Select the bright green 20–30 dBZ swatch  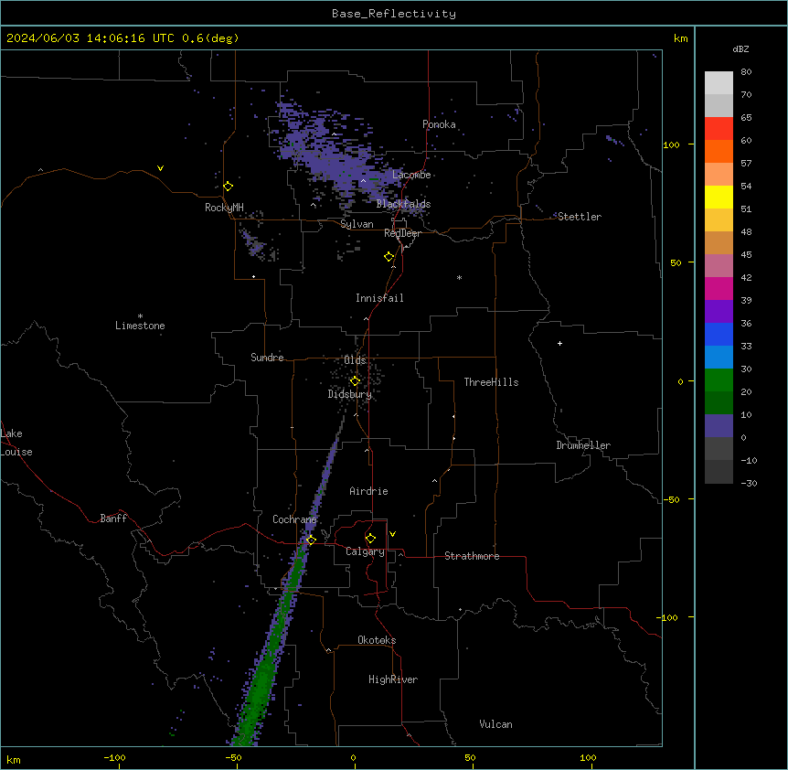719,380
